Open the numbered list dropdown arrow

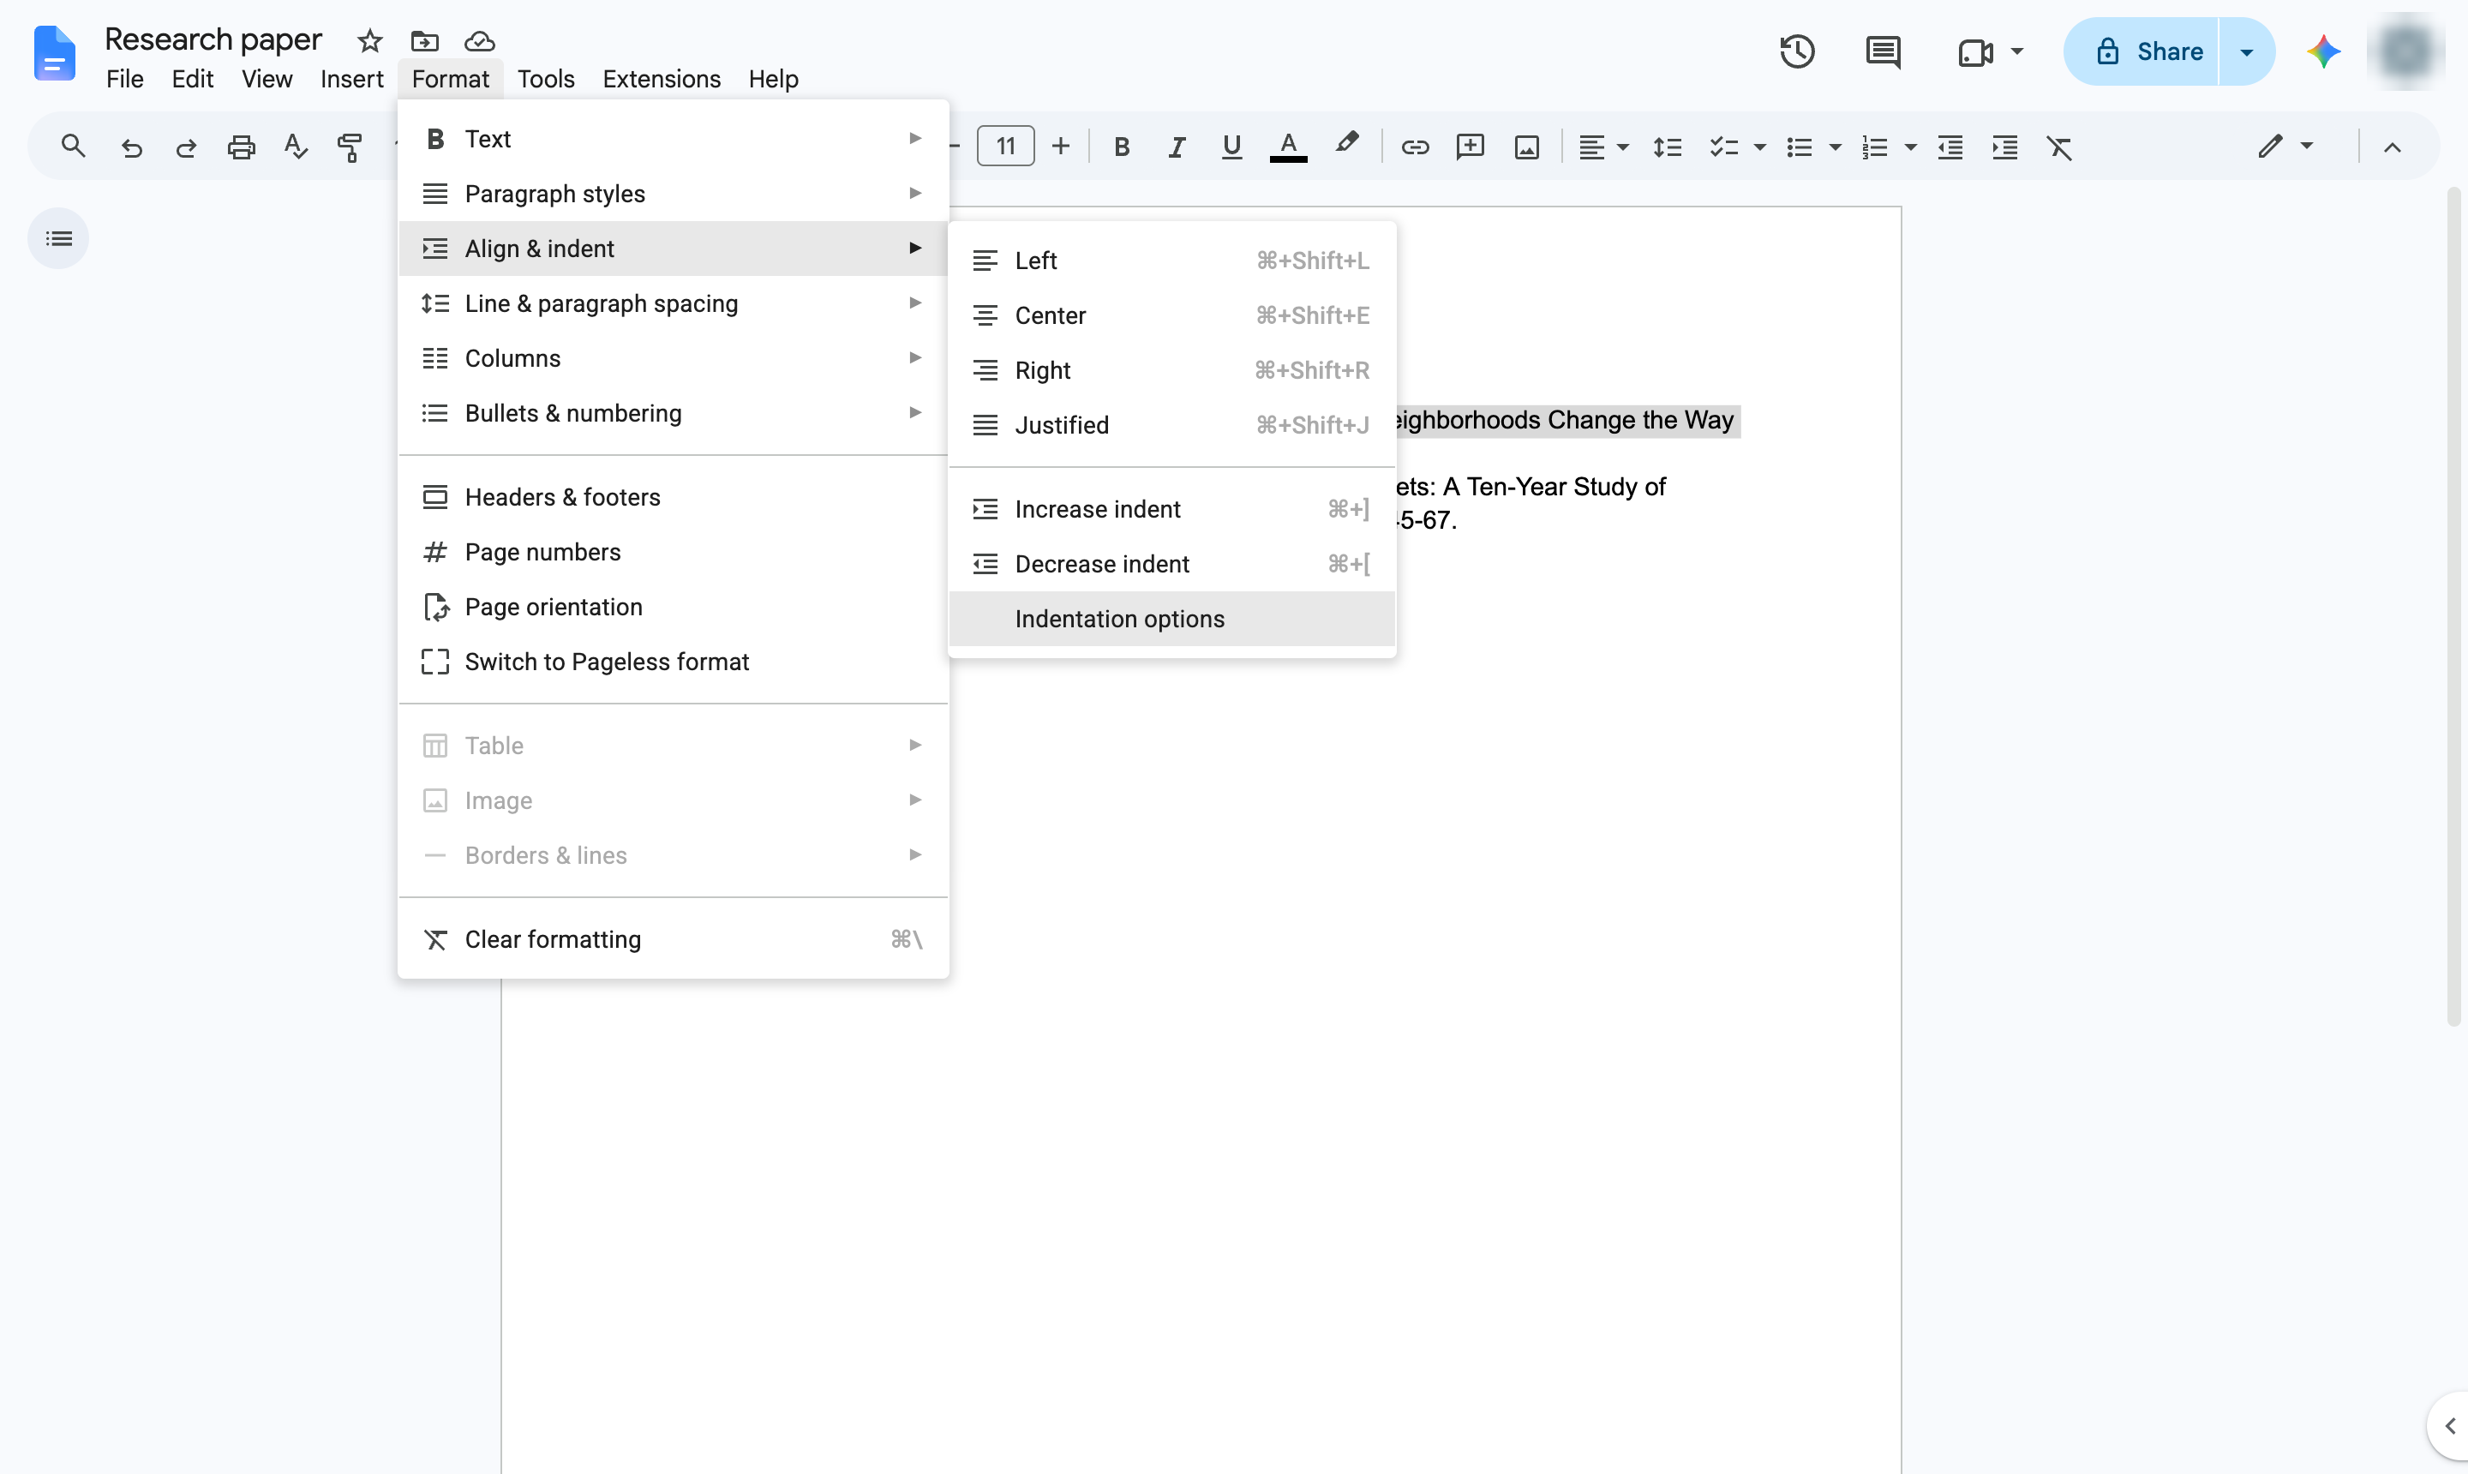[1909, 147]
